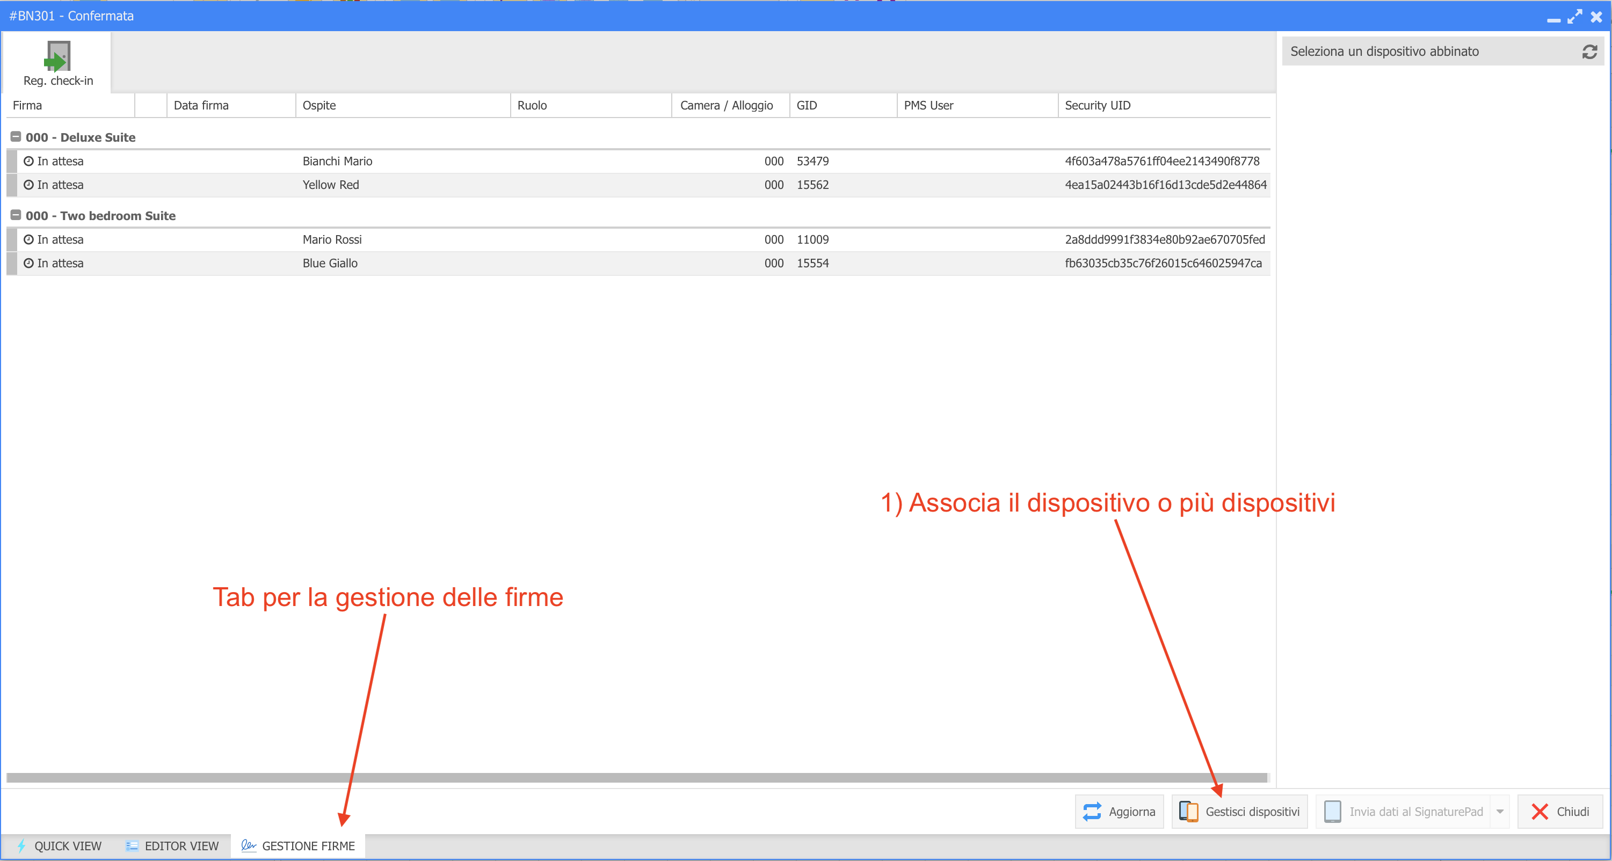Click the clock icon on Mario Rossi row
The height and width of the screenshot is (861, 1612).
(x=29, y=239)
